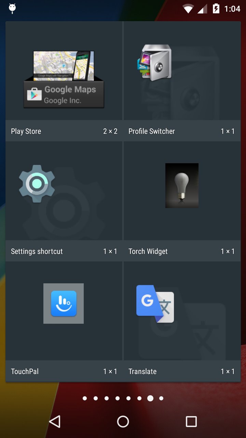Tap the Profile Switcher safe icon
The width and height of the screenshot is (246, 438).
coord(154,63)
